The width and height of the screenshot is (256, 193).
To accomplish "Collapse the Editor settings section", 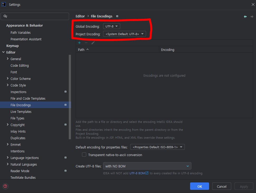I will click(3, 52).
